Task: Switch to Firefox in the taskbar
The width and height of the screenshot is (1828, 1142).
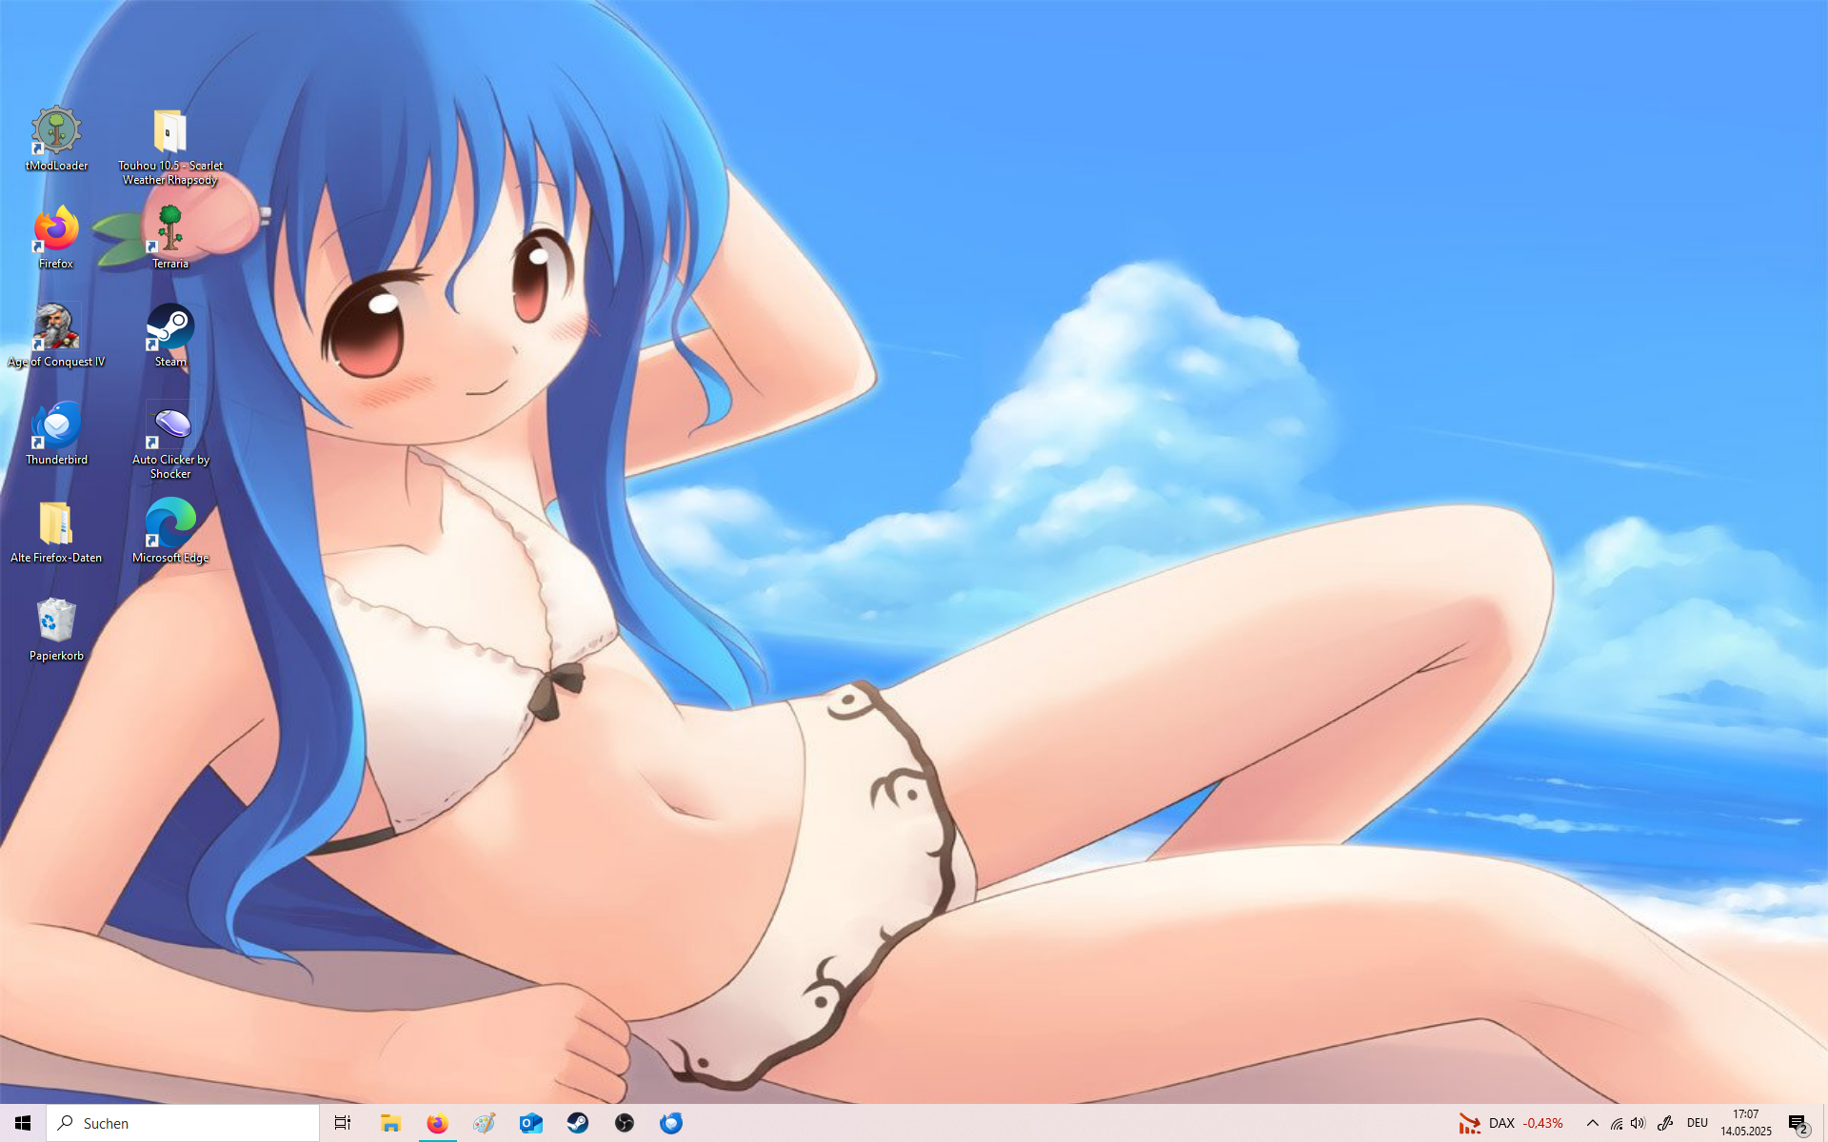Action: pos(437,1123)
